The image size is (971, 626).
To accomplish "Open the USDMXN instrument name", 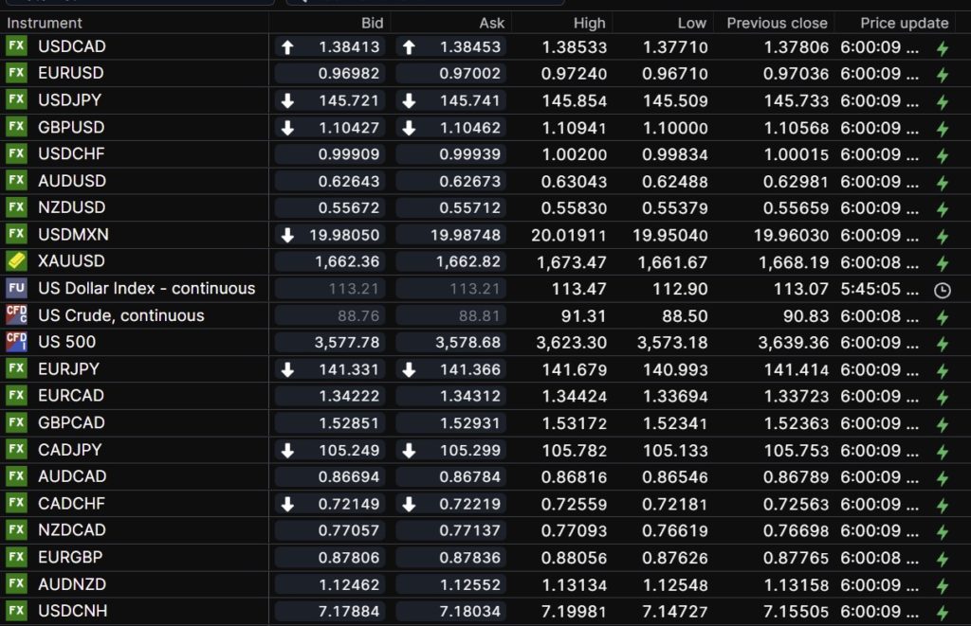I will coord(72,235).
